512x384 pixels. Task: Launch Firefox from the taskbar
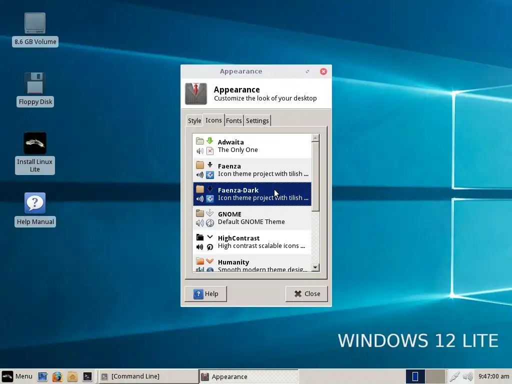pyautogui.click(x=57, y=376)
